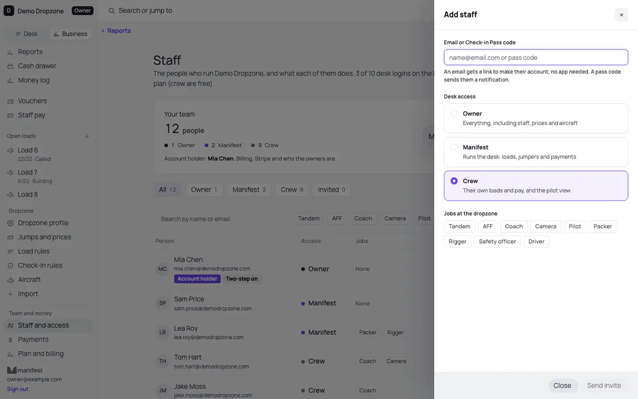Toggle the Pilot job in Add staff
The height and width of the screenshot is (399, 638).
click(575, 227)
